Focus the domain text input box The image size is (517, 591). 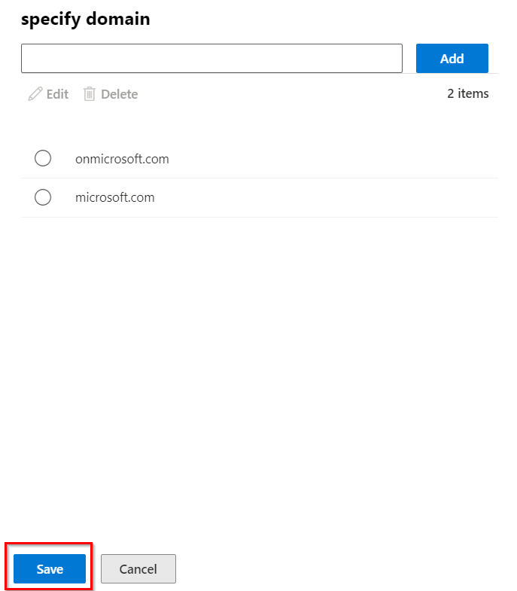click(211, 58)
